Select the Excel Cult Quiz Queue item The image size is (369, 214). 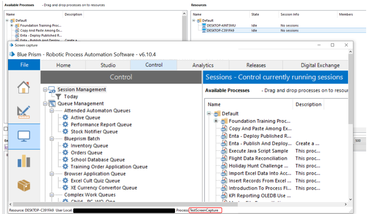click(95, 181)
